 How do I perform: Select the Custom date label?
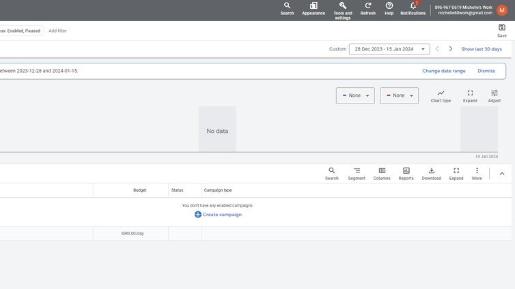pyautogui.click(x=337, y=49)
